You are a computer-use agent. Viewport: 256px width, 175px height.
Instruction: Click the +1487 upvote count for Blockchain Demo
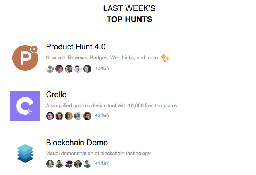coord(102,163)
